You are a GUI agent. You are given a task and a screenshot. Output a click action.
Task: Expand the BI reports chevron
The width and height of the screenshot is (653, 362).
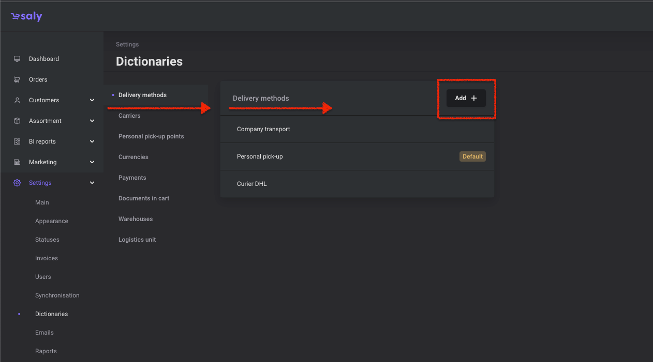point(92,141)
